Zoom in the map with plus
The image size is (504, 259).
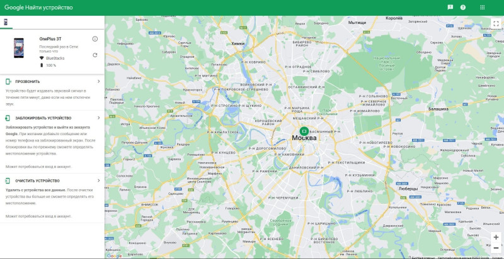tap(496, 237)
